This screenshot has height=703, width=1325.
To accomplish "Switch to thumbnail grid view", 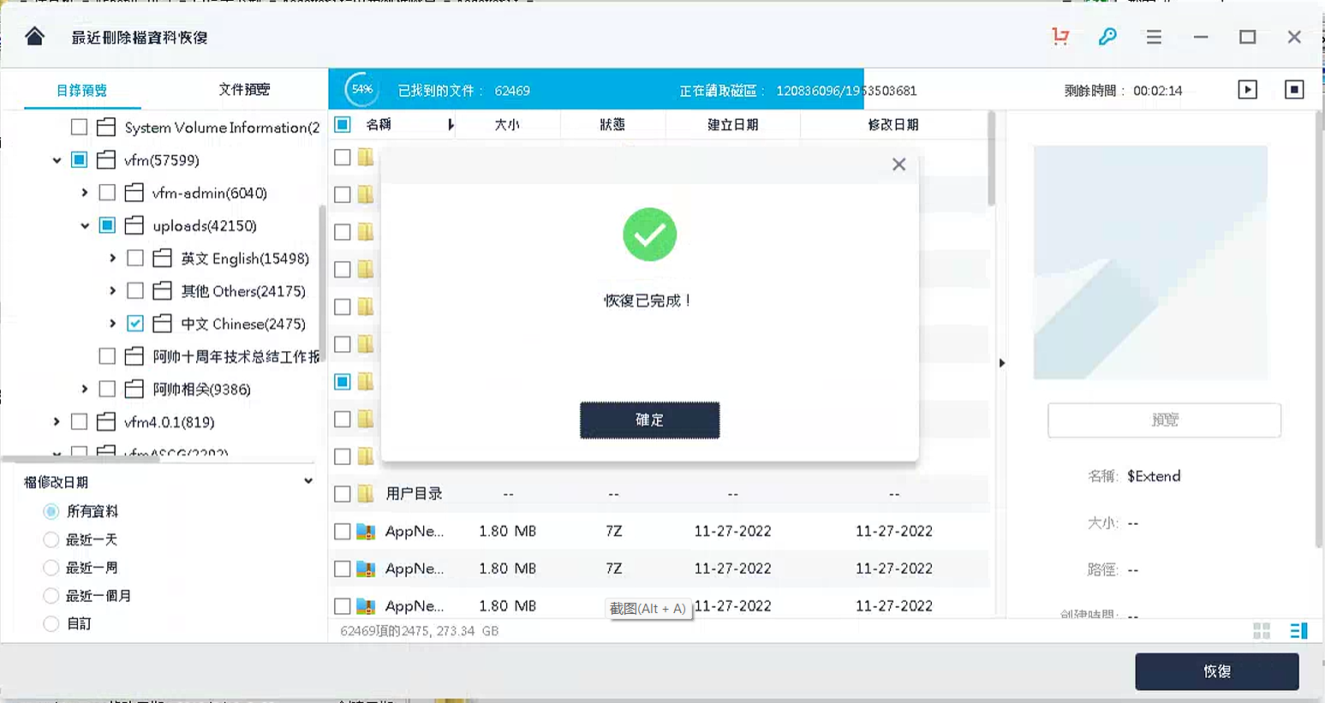I will (1261, 631).
